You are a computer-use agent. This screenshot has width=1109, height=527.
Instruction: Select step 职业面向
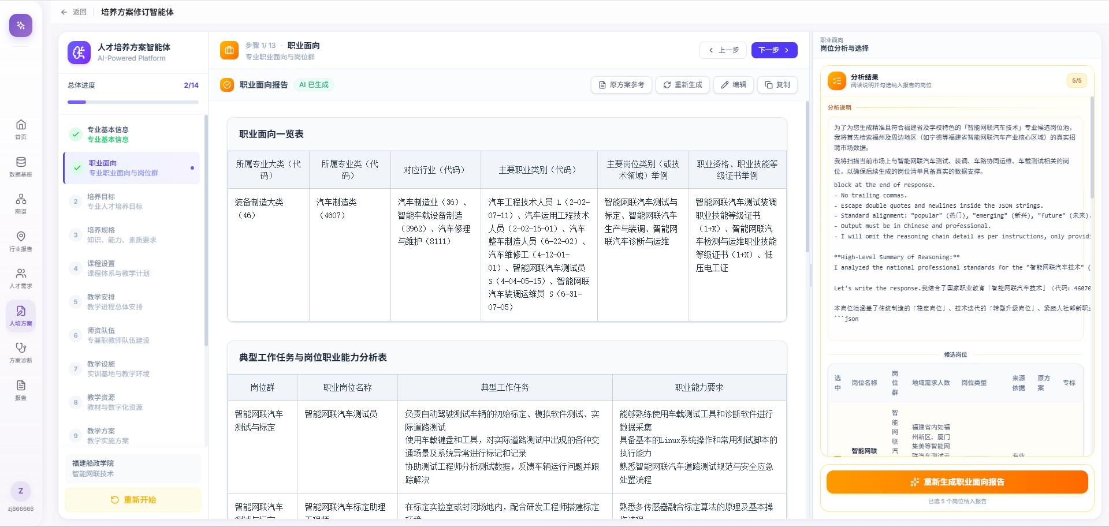(132, 168)
